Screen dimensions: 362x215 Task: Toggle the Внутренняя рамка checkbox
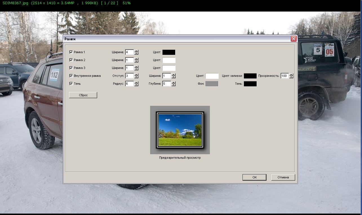(x=71, y=76)
